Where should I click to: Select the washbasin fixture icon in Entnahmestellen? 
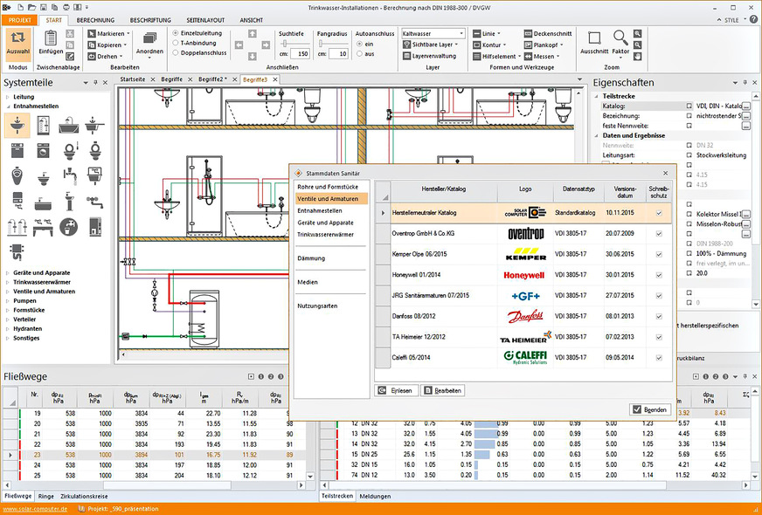click(x=17, y=127)
